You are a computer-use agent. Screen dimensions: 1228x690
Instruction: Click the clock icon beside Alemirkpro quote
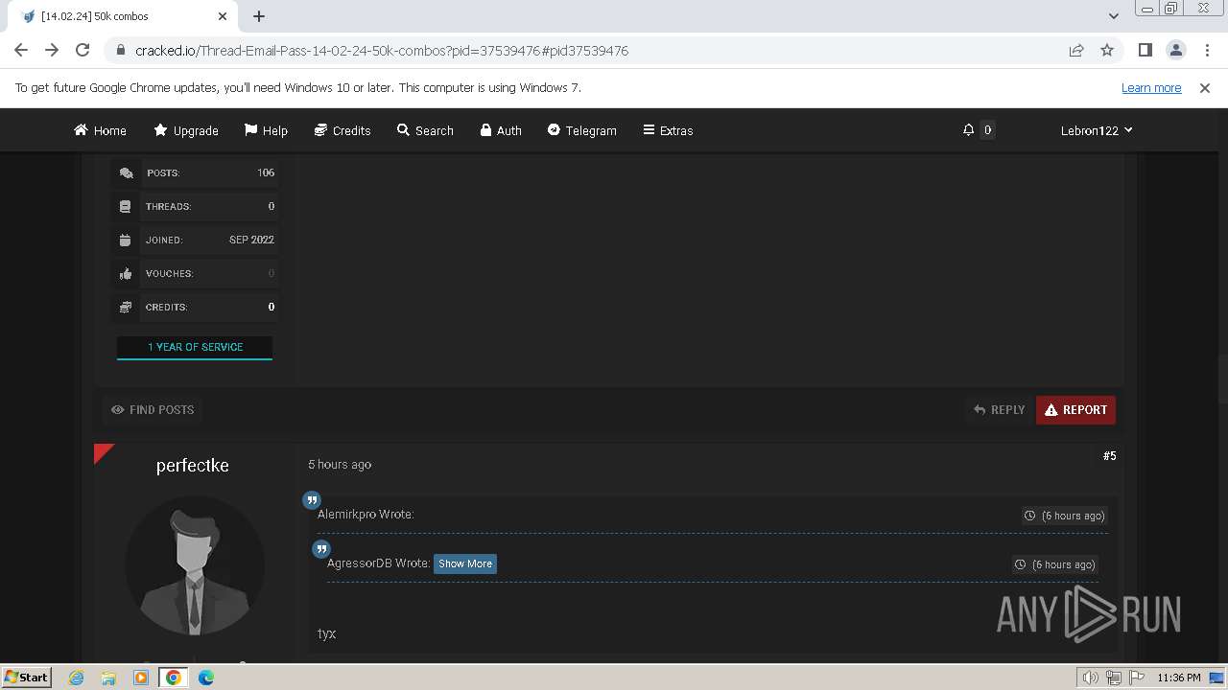click(x=1030, y=516)
